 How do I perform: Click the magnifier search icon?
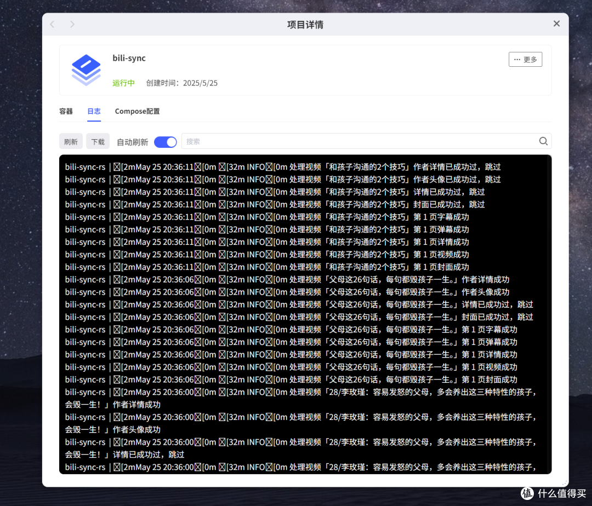coord(543,141)
